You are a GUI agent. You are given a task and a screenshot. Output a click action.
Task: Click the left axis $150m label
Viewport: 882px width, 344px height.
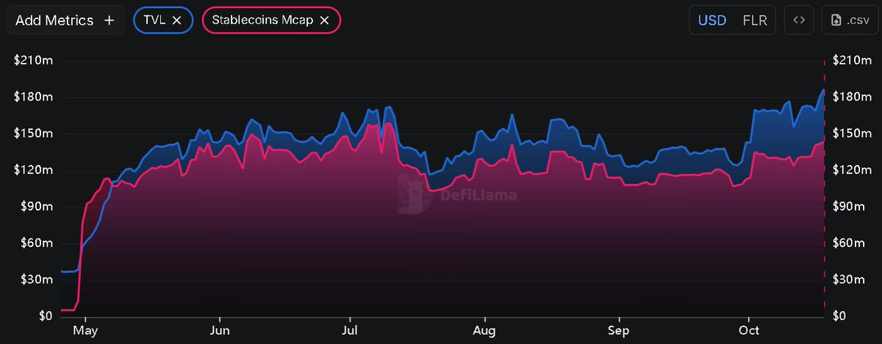pos(34,133)
